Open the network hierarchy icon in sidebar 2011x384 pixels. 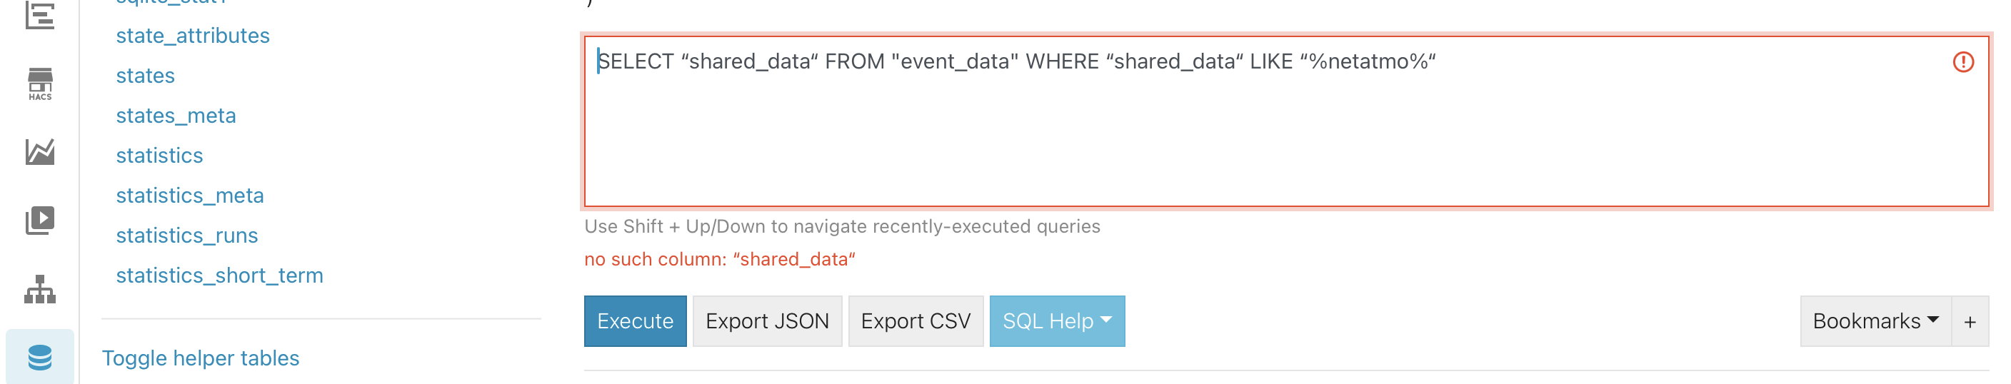pos(40,289)
